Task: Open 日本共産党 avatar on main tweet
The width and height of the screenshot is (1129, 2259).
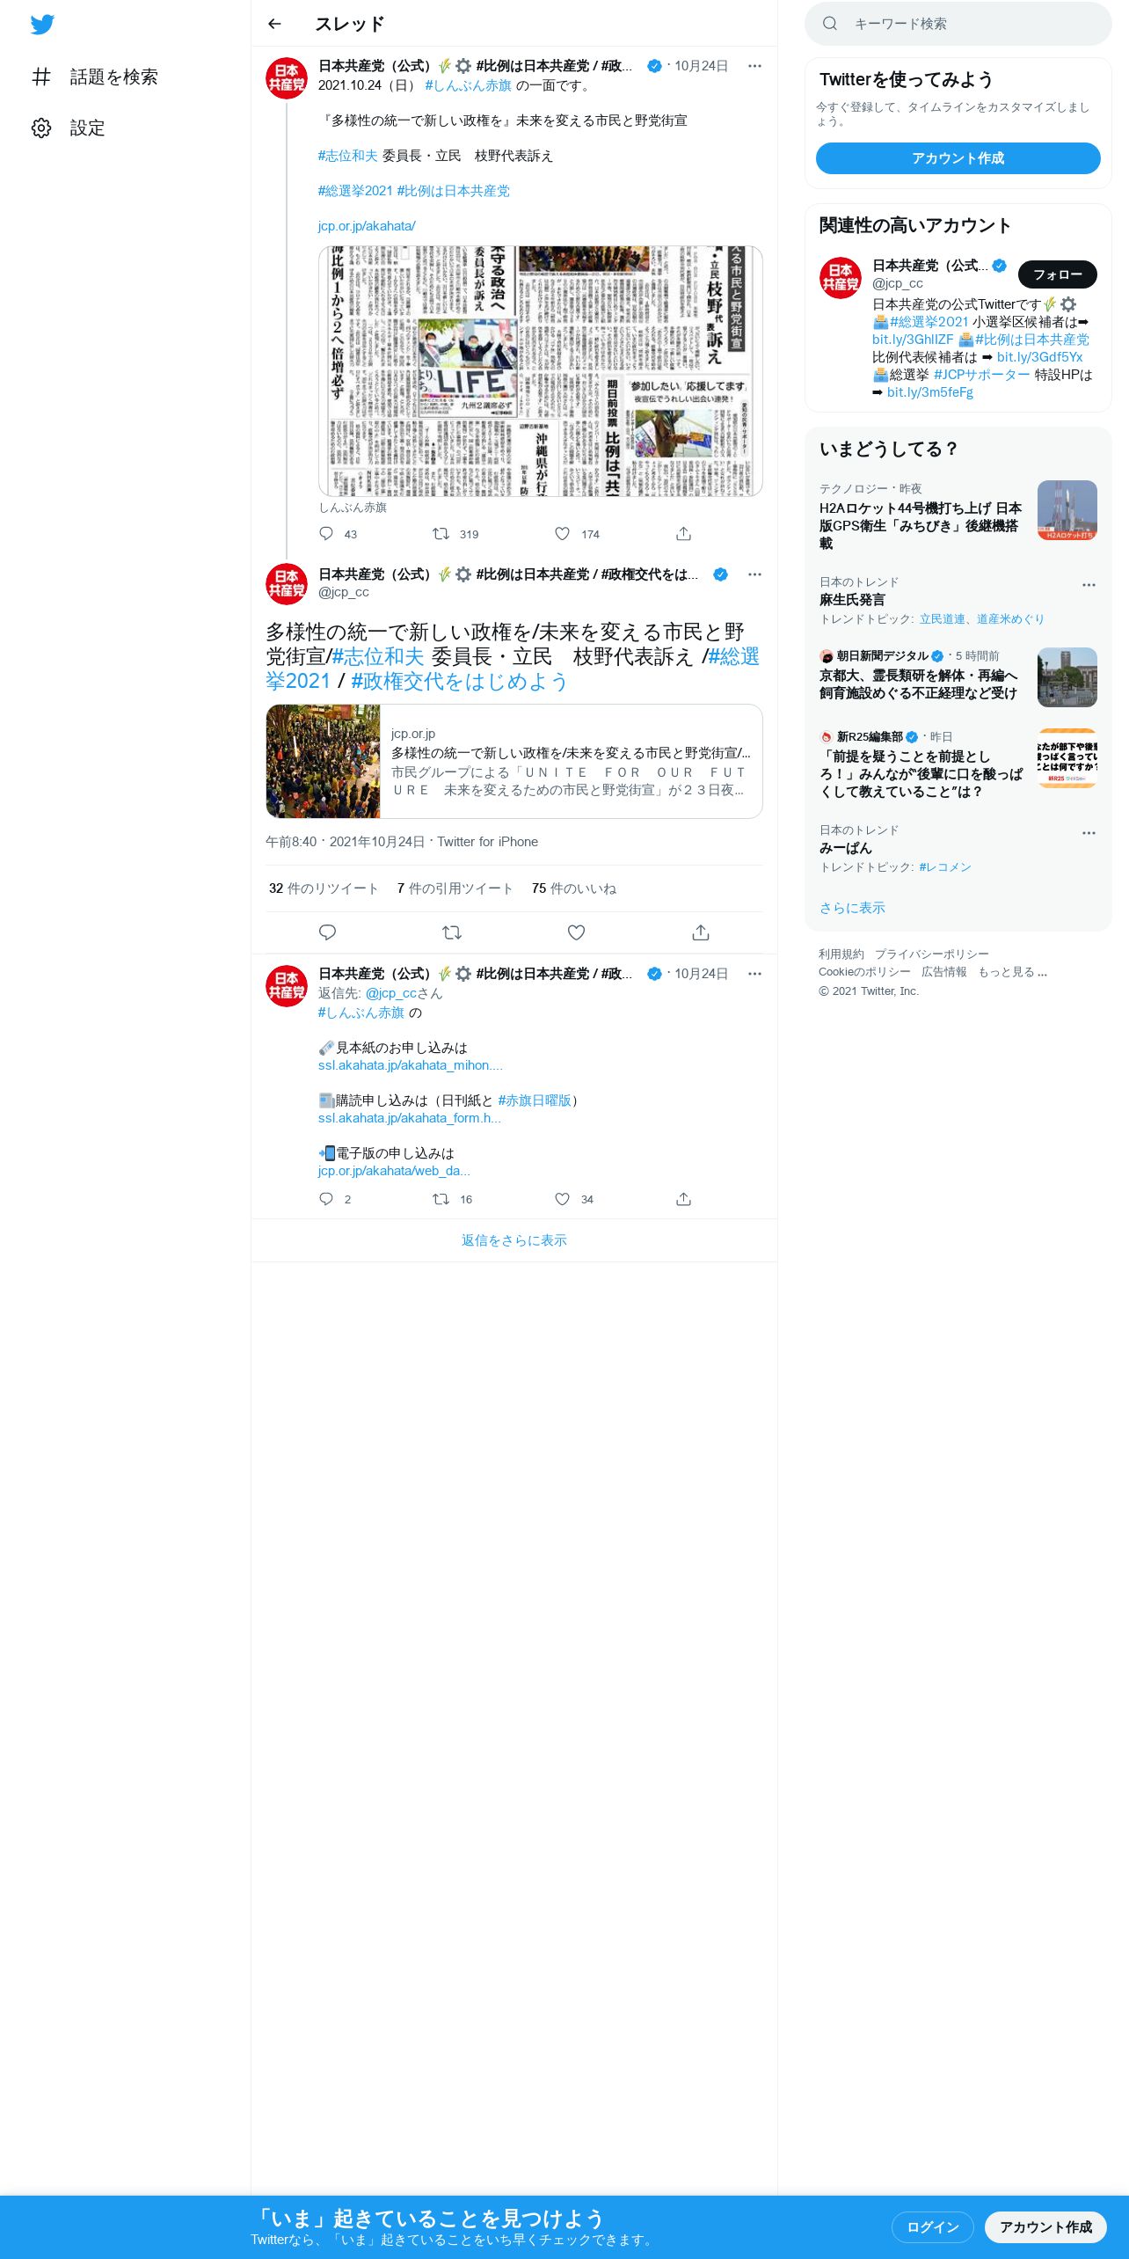Action: pyautogui.click(x=287, y=584)
